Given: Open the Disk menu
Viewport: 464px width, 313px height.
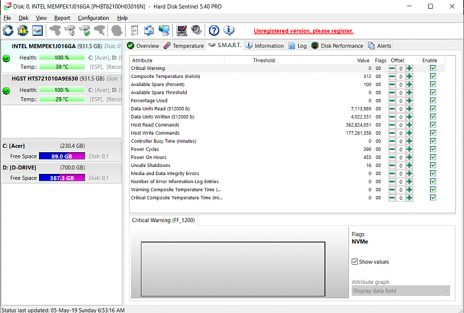Looking at the screenshot, I should 24,18.
